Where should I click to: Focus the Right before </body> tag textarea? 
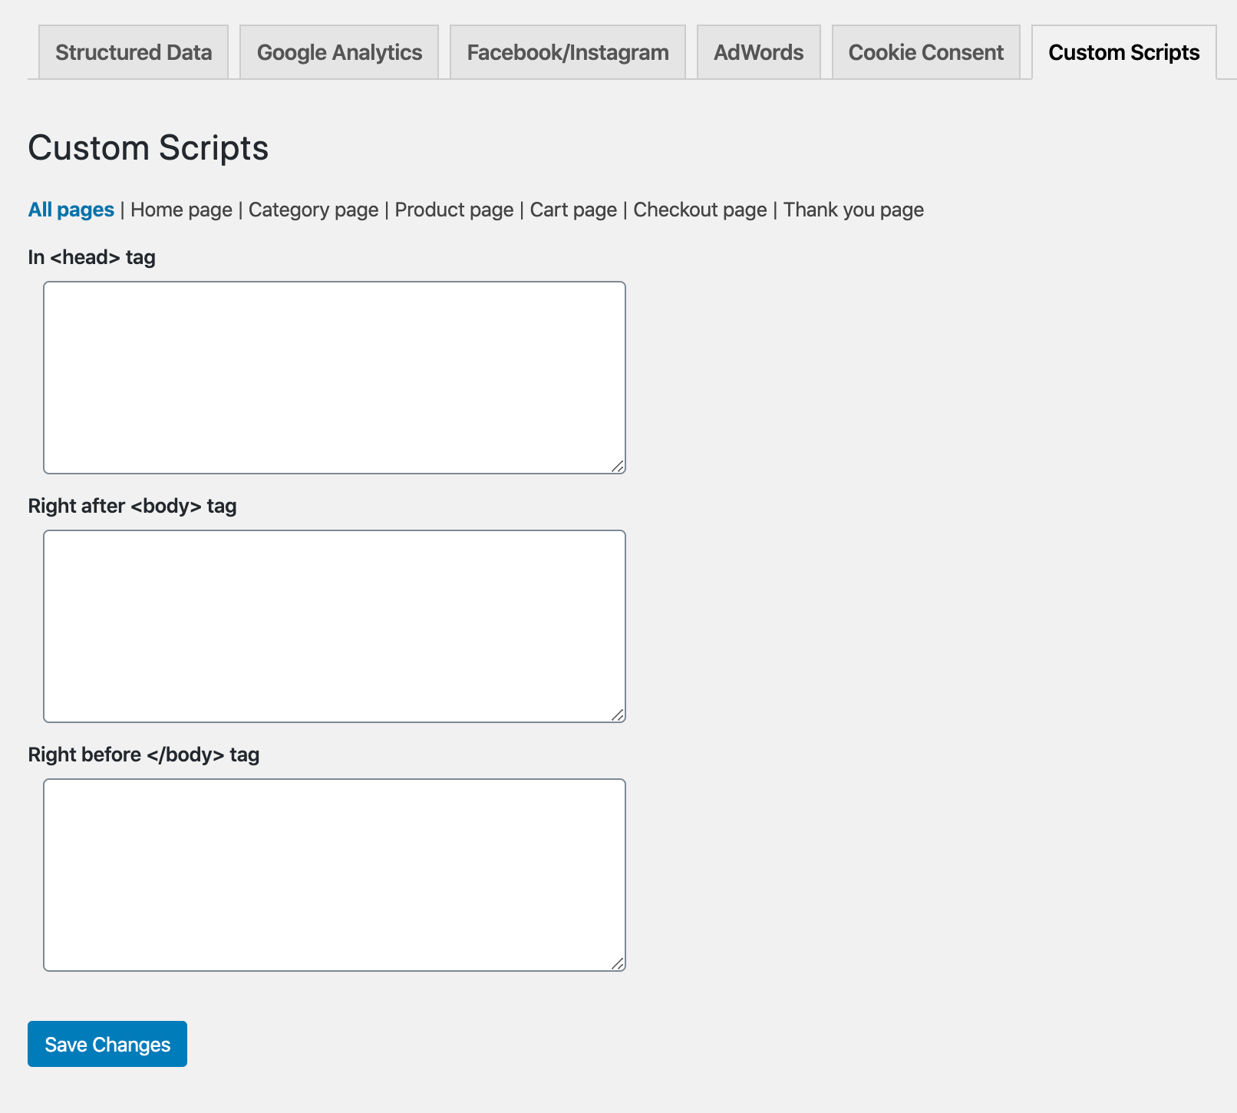[335, 875]
